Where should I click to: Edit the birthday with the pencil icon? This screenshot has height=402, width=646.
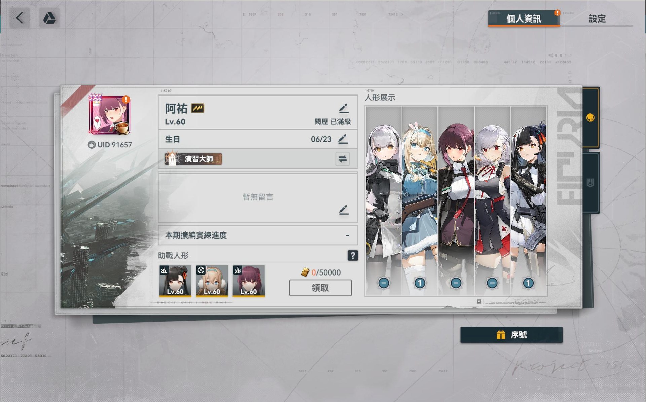pyautogui.click(x=343, y=139)
